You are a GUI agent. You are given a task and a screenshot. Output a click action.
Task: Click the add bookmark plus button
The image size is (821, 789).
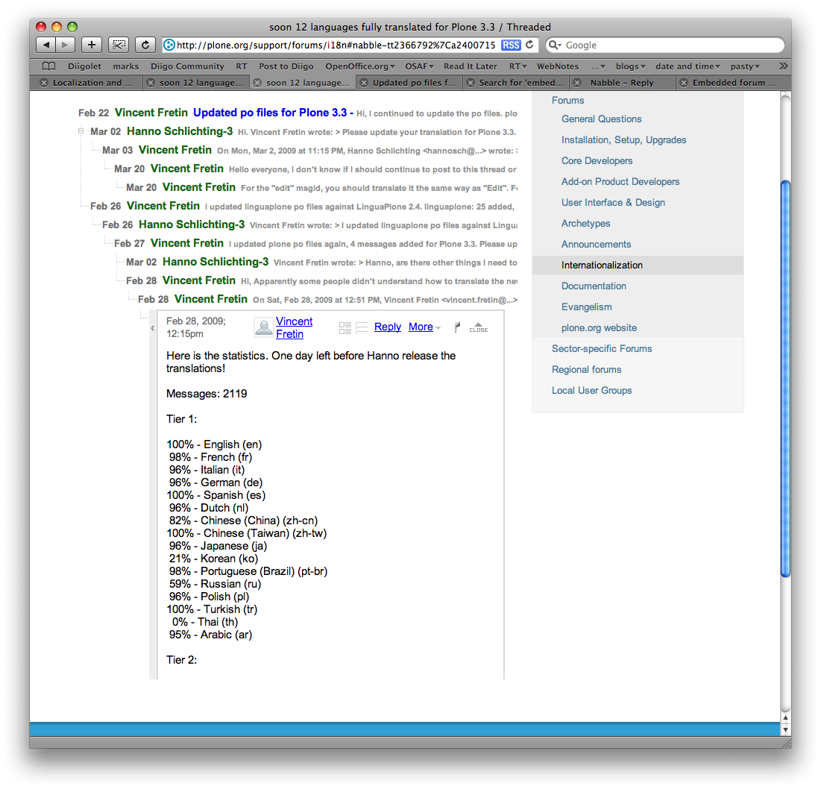91,45
